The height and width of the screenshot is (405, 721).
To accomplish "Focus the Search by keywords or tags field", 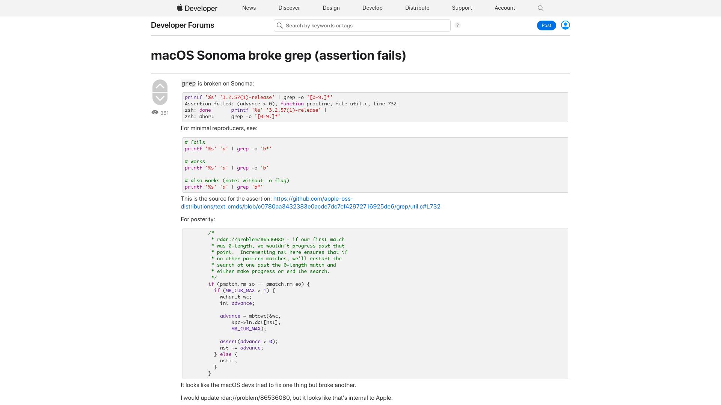I will (x=362, y=25).
